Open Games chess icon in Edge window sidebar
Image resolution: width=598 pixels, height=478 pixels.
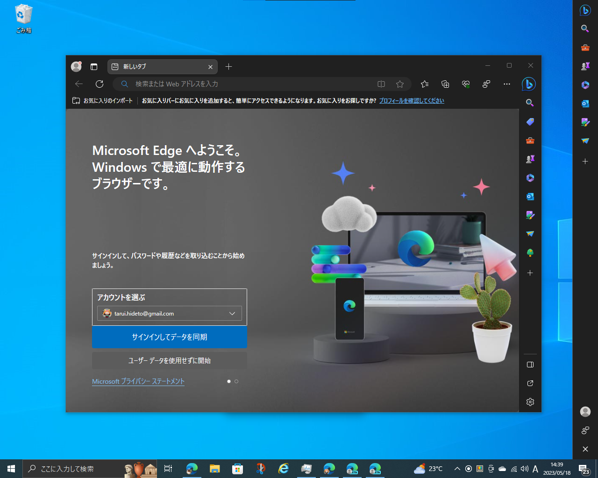(530, 159)
